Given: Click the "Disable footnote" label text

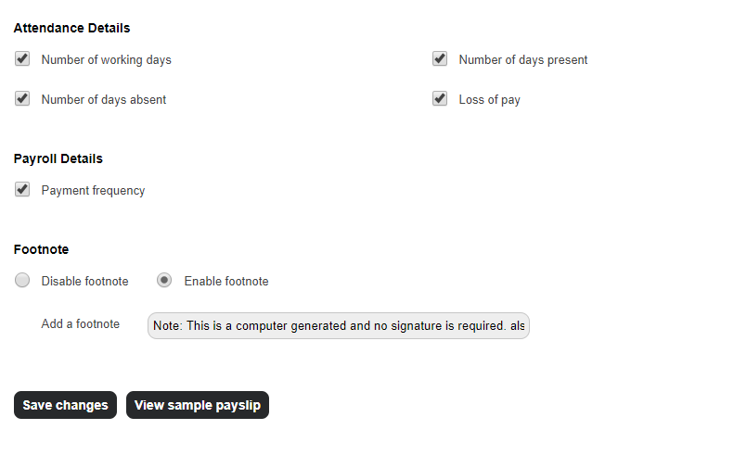Looking at the screenshot, I should click(84, 282).
